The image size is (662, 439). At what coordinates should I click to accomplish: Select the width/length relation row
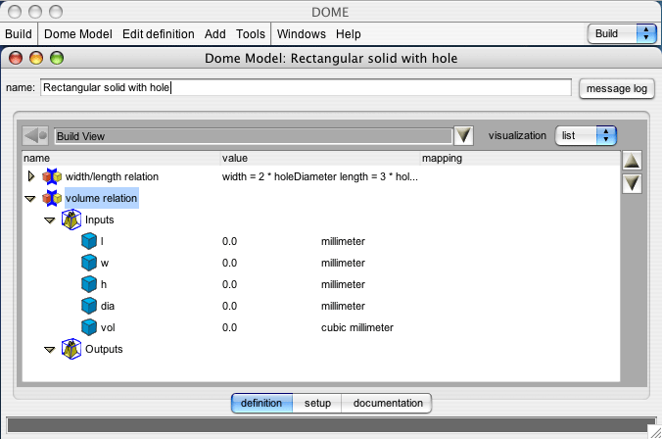pos(112,176)
